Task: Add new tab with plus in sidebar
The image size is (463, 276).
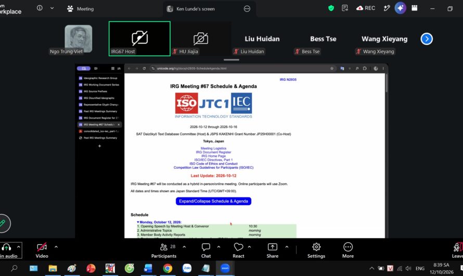Action: 99,146
